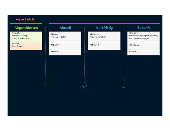
Task: Click the Aktivität 10 card
Action: pyautogui.click(x=144, y=46)
